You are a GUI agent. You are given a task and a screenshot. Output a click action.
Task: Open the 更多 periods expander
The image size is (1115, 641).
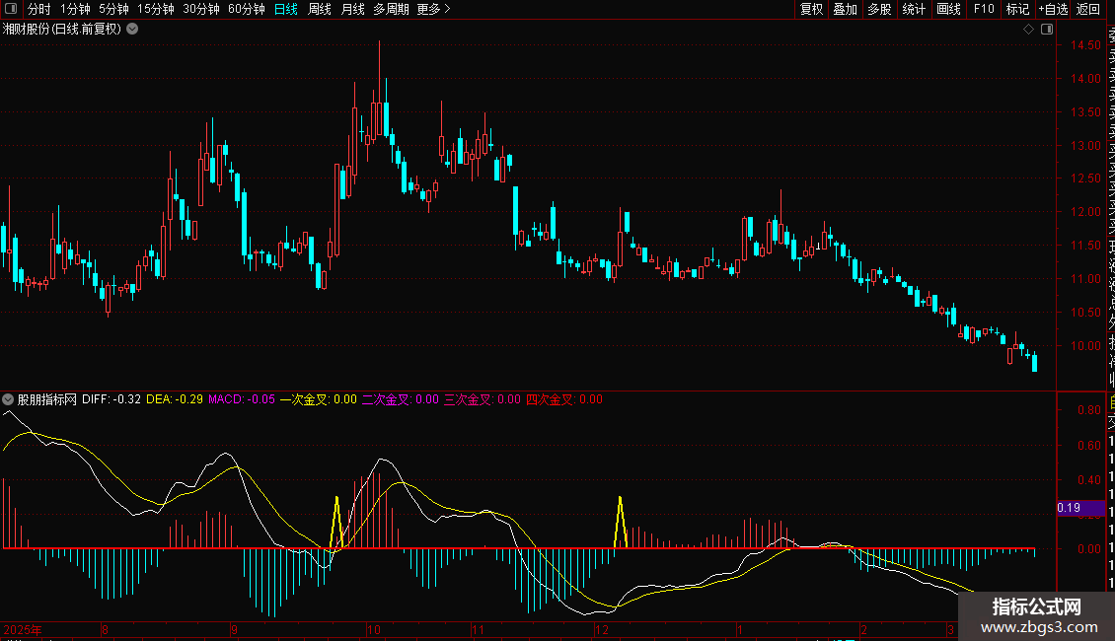pos(433,9)
